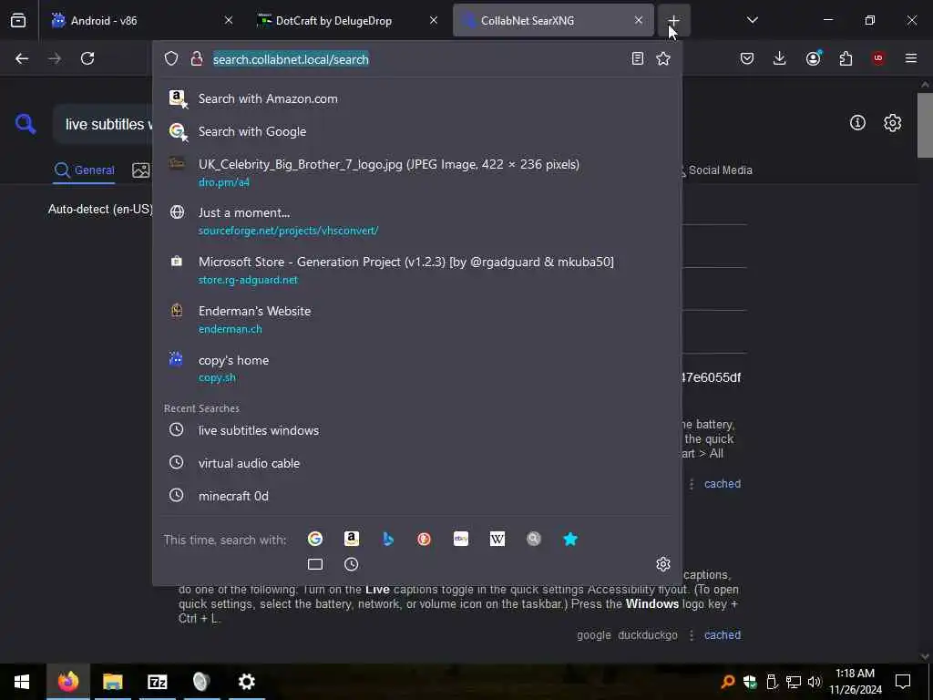Click the upper cached link
This screenshot has height=700, width=933.
[723, 484]
